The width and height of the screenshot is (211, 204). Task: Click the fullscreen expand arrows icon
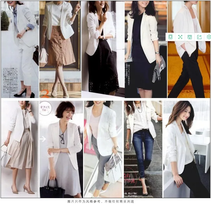[180, 37]
